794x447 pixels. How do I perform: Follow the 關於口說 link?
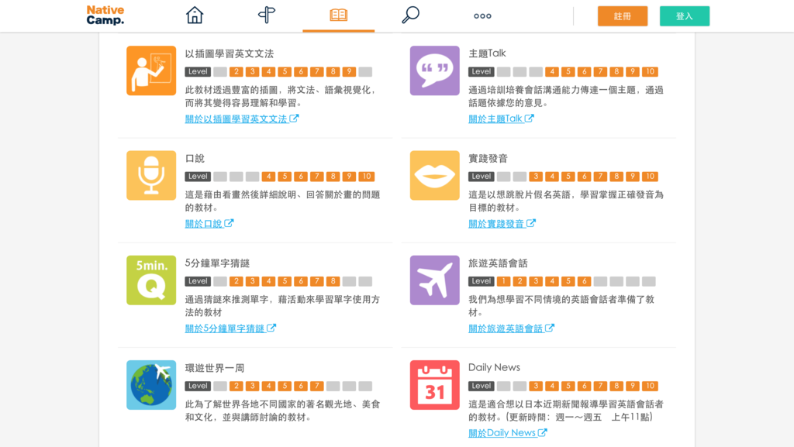(209, 223)
